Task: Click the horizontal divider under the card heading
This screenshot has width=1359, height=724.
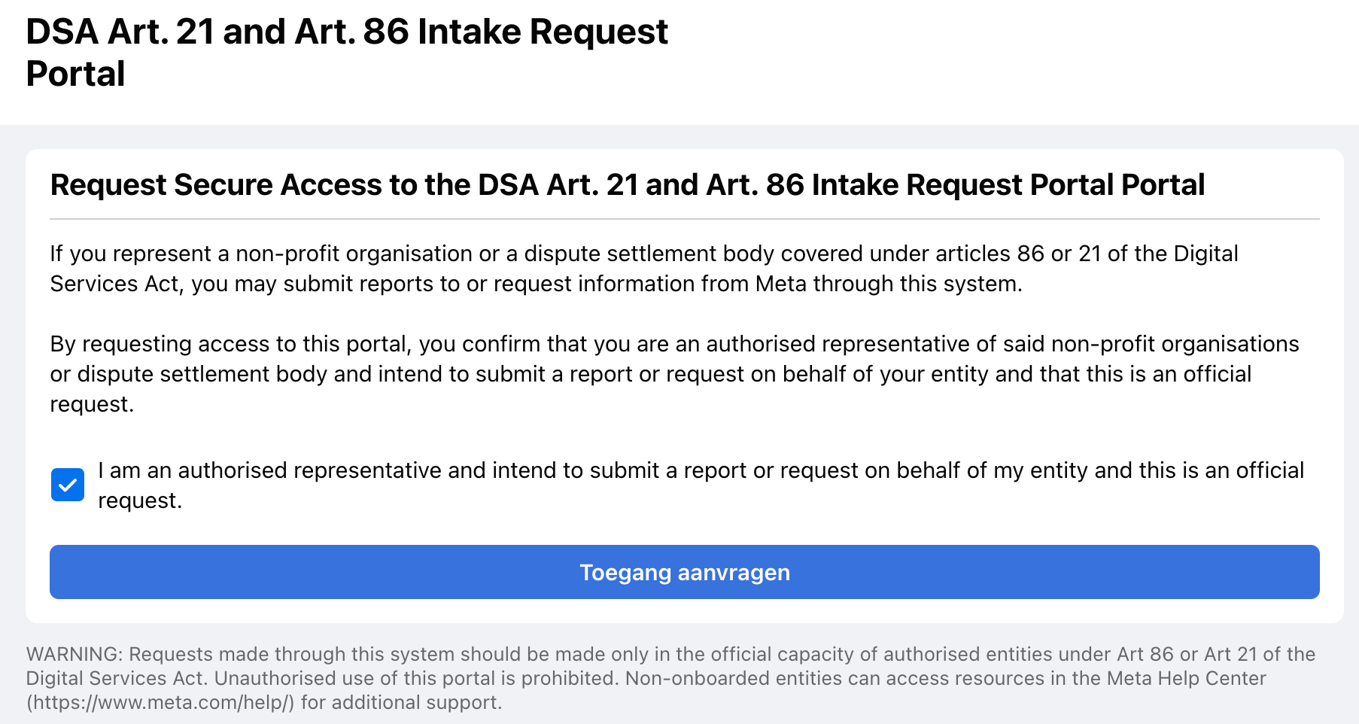Action: pos(684,219)
